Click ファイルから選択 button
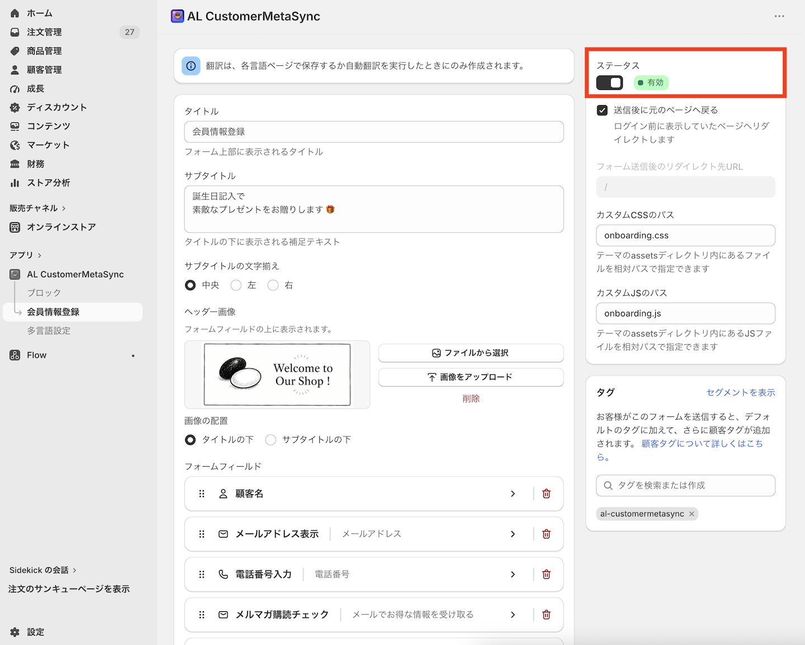 point(471,353)
